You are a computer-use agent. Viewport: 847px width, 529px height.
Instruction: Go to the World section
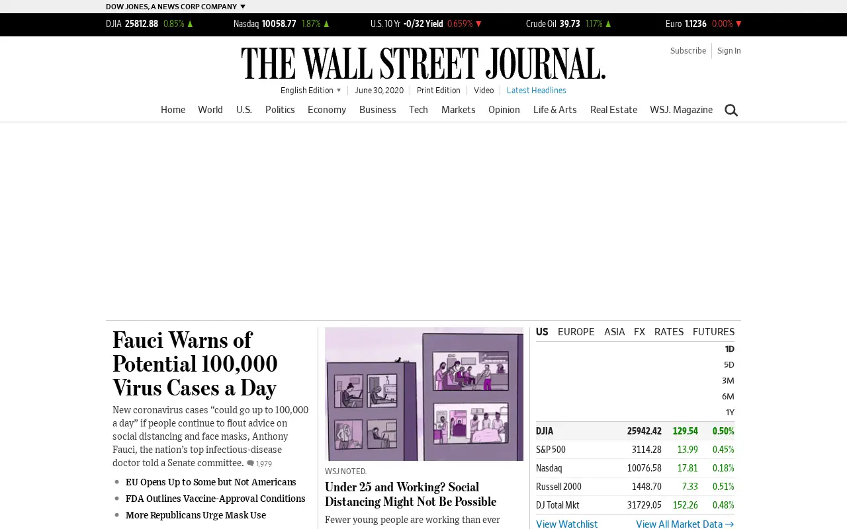(x=210, y=110)
